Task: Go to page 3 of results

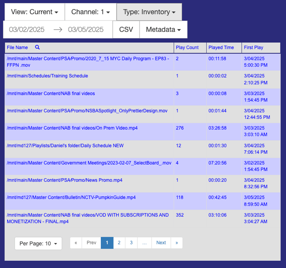Action: pyautogui.click(x=131, y=243)
